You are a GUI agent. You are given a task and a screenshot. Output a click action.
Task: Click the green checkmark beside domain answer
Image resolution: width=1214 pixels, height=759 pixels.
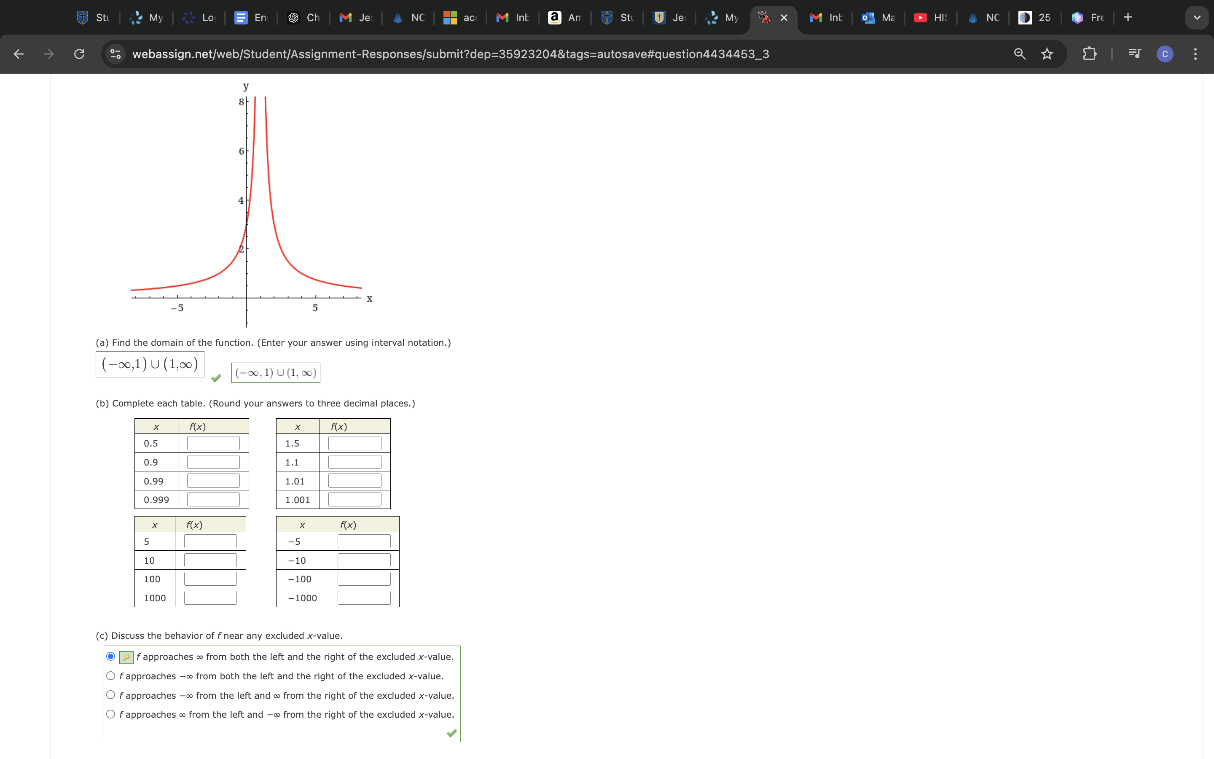[216, 378]
